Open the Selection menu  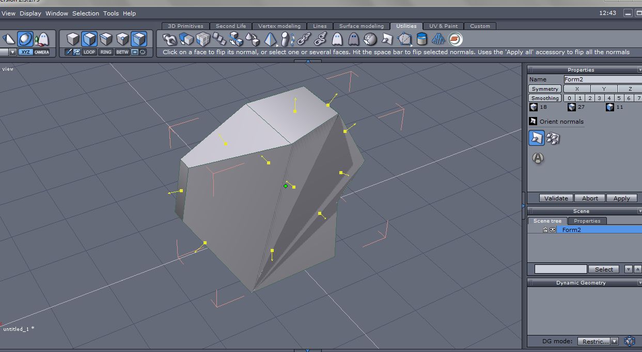click(x=85, y=13)
